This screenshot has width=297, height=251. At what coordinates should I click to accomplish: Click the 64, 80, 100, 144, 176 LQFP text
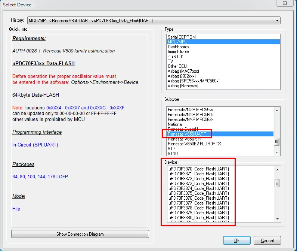40,177
